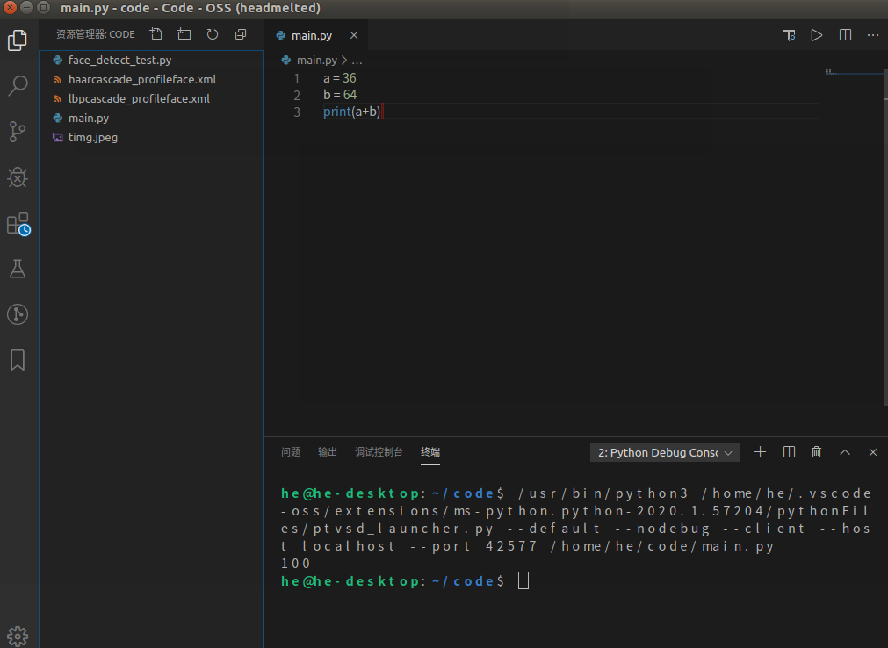Maximize the panel with up chevron
This screenshot has width=888, height=648.
click(845, 452)
